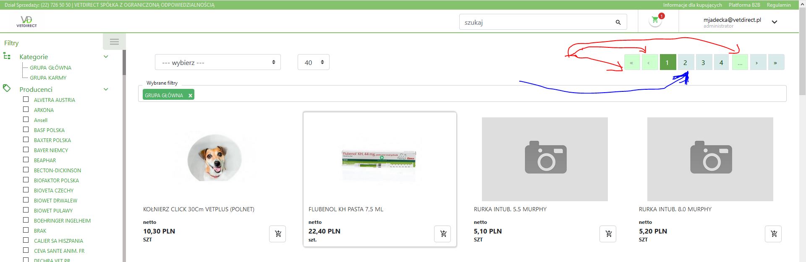The height and width of the screenshot is (262, 806).
Task: Add KOŁNIERZ CLICK 30Cm to cart
Action: (277, 234)
